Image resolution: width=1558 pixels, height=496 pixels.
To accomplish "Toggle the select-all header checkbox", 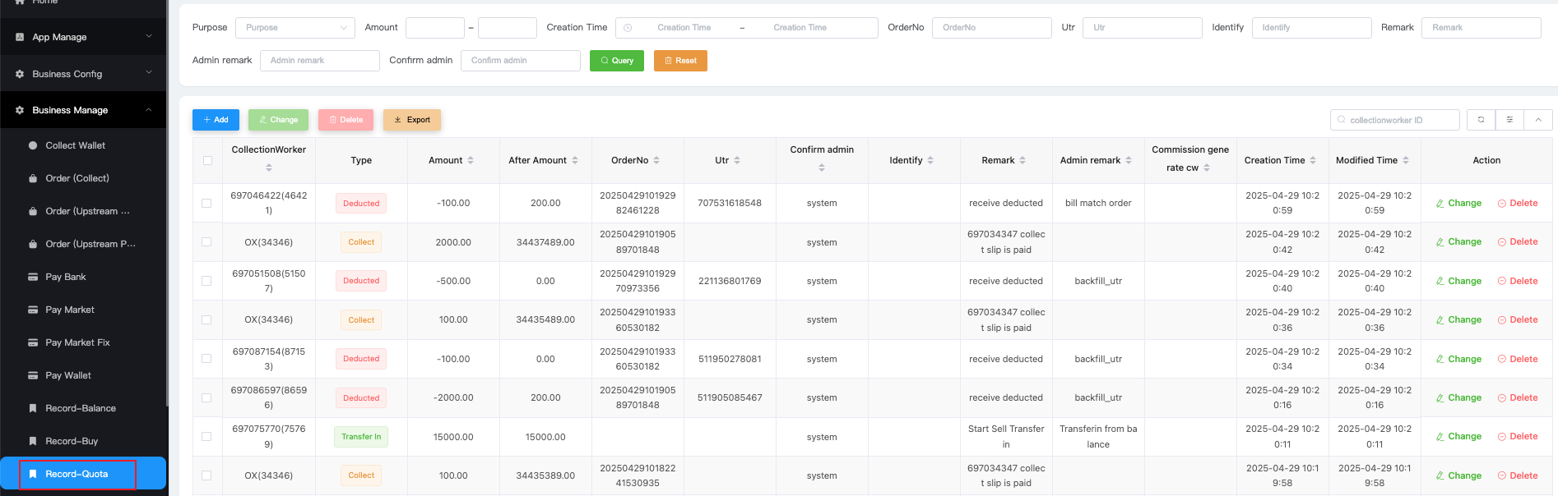I will (207, 161).
